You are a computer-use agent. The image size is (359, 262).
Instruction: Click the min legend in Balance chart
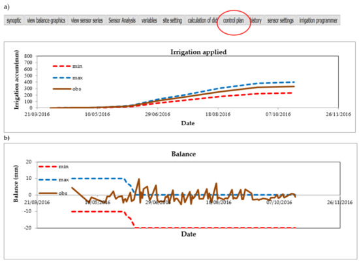(x=54, y=167)
